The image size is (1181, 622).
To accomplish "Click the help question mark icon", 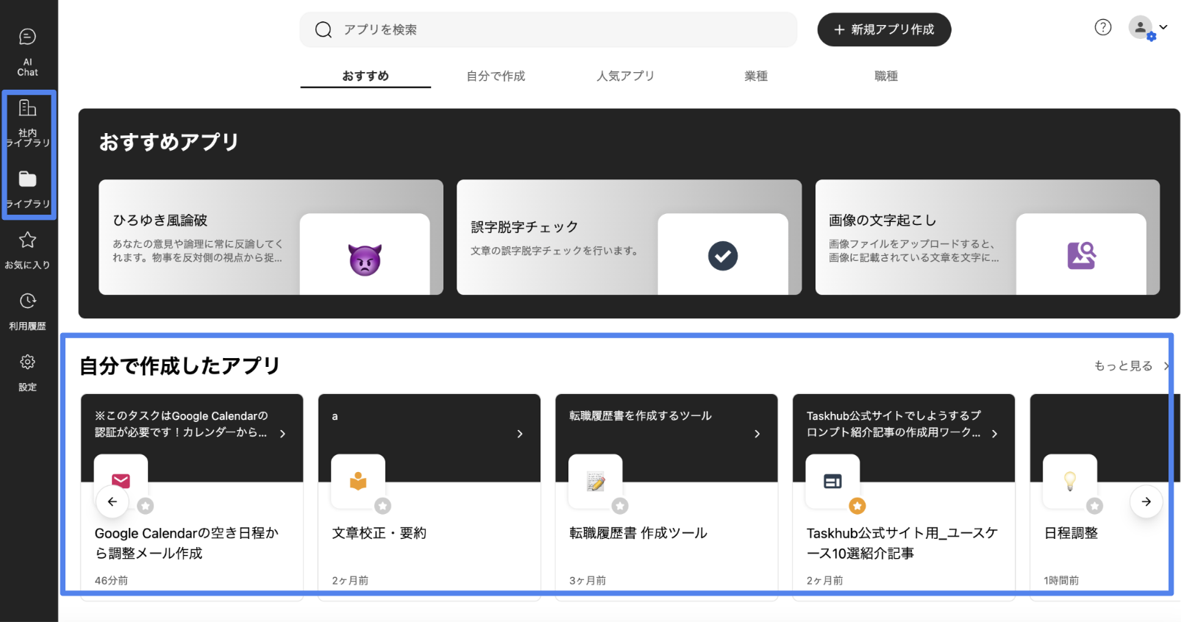I will pos(1102,28).
